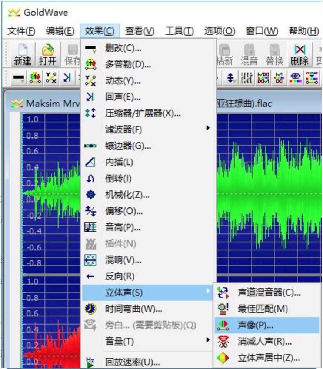Select 机械化(Z)... menu entry
This screenshot has height=369, width=323.
(x=148, y=195)
